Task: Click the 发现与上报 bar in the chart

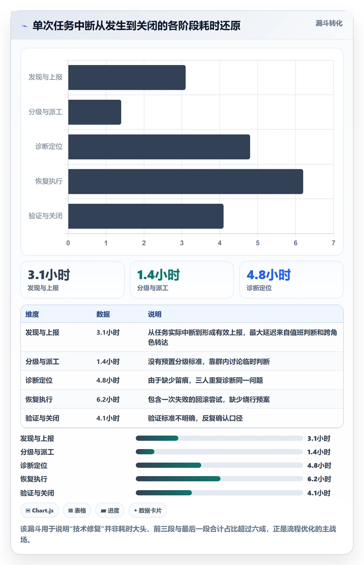Action: 127,77
